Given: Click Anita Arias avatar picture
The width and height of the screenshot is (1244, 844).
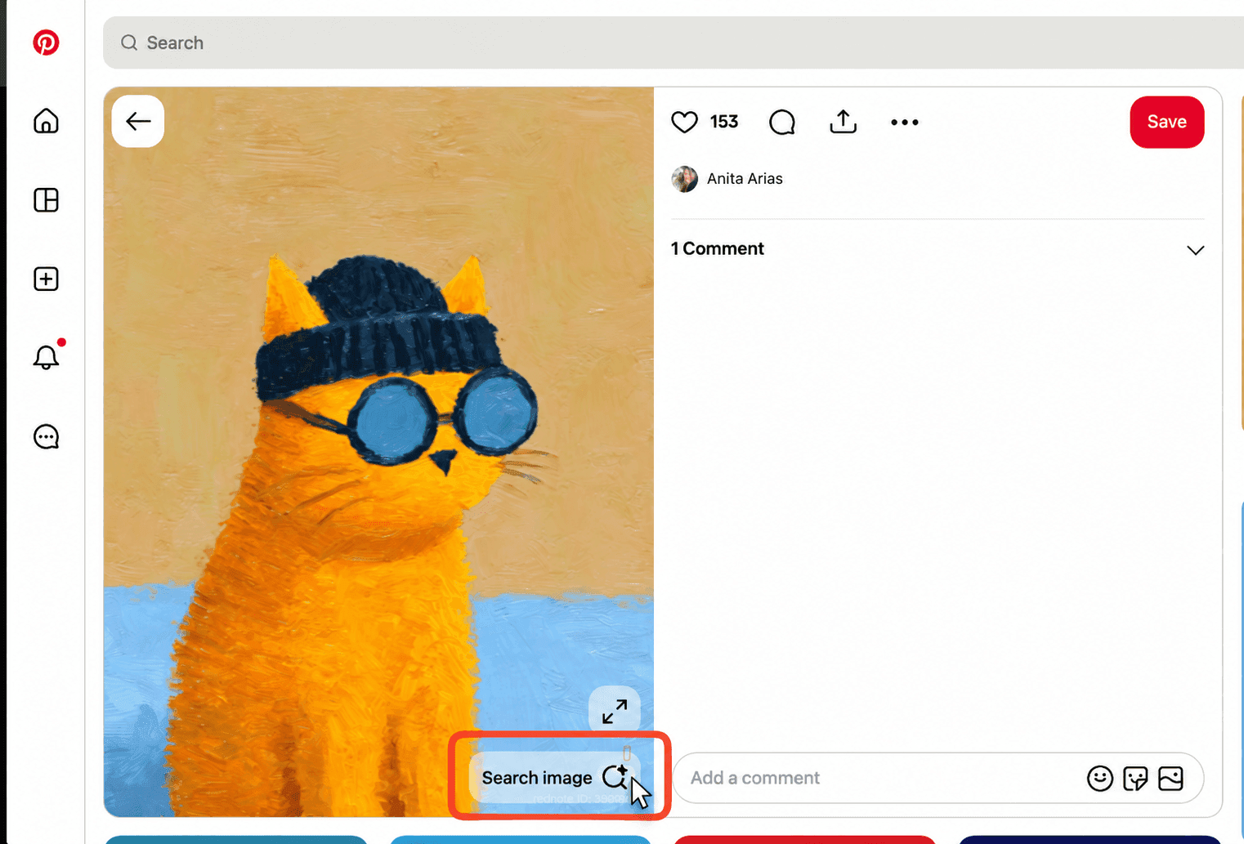Looking at the screenshot, I should [x=684, y=178].
